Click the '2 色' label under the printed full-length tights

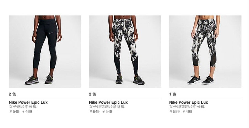tap(93, 94)
